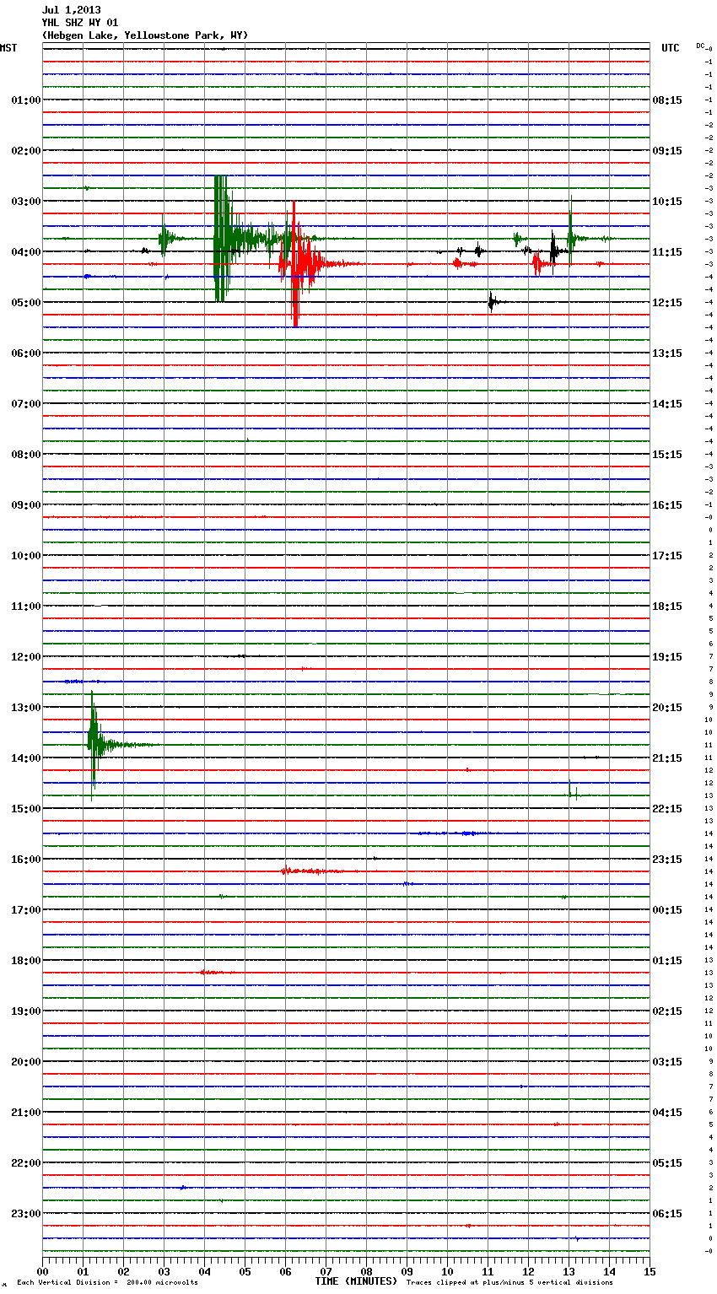Click the 12:00 MST hour label
The width and height of the screenshot is (717, 1294).
click(25, 657)
